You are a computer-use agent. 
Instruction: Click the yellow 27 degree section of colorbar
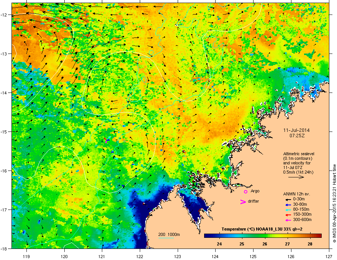click(x=287, y=236)
